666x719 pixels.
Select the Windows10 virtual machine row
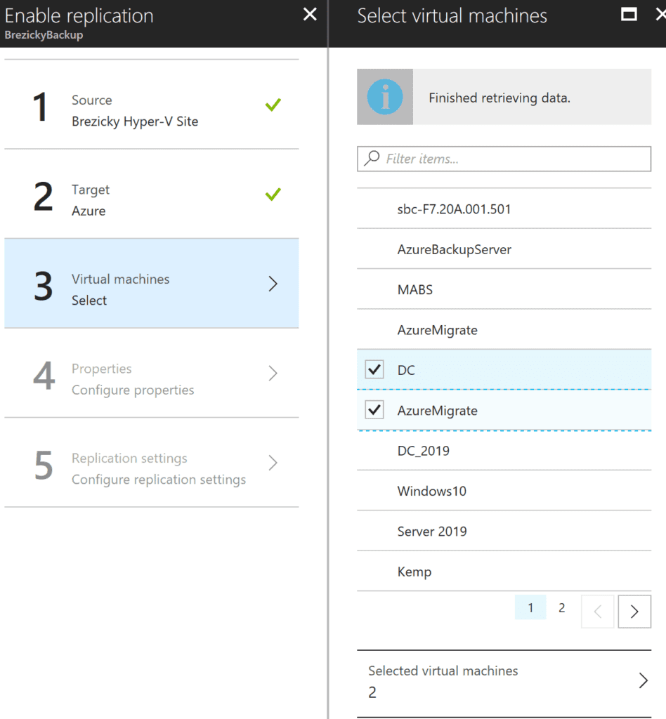pyautogui.click(x=504, y=491)
